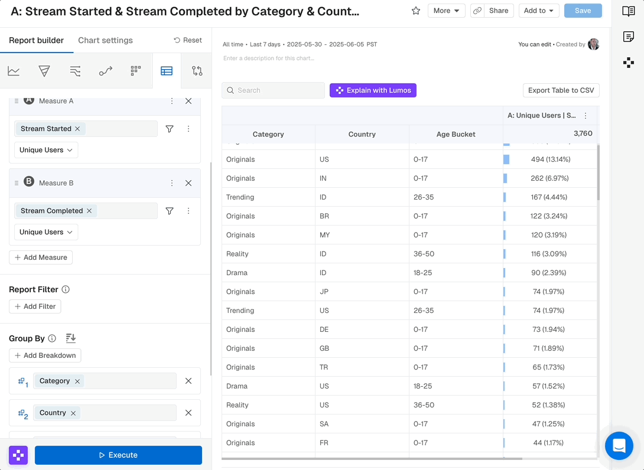Open the Lumos sparkle icon in right sidebar
This screenshot has width=644, height=470.
pyautogui.click(x=629, y=62)
